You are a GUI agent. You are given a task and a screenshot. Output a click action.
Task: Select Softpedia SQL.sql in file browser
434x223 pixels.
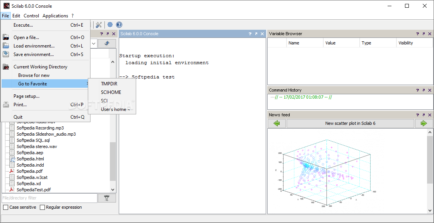click(x=33, y=140)
